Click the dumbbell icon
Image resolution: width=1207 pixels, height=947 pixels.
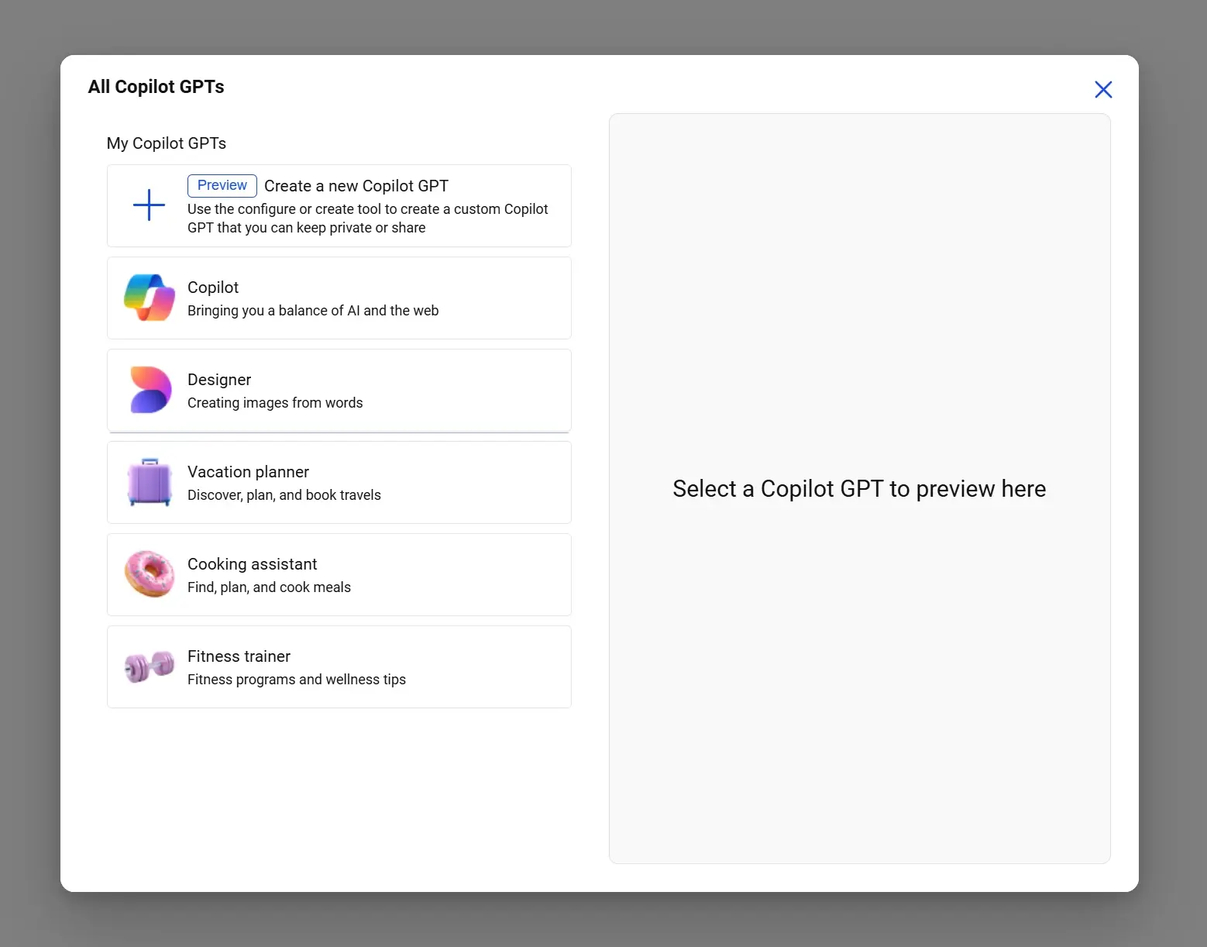coord(150,666)
